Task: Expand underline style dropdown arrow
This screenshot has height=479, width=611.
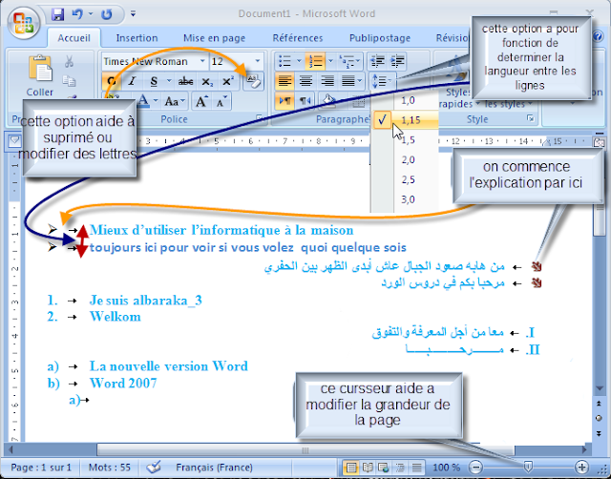Action: (169, 81)
